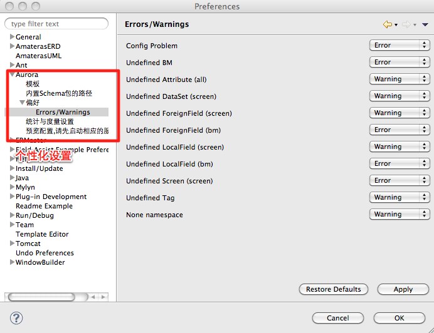Open the None namespace severity dropdown
Viewport: 434px width, 333px height.
pyautogui.click(x=399, y=214)
